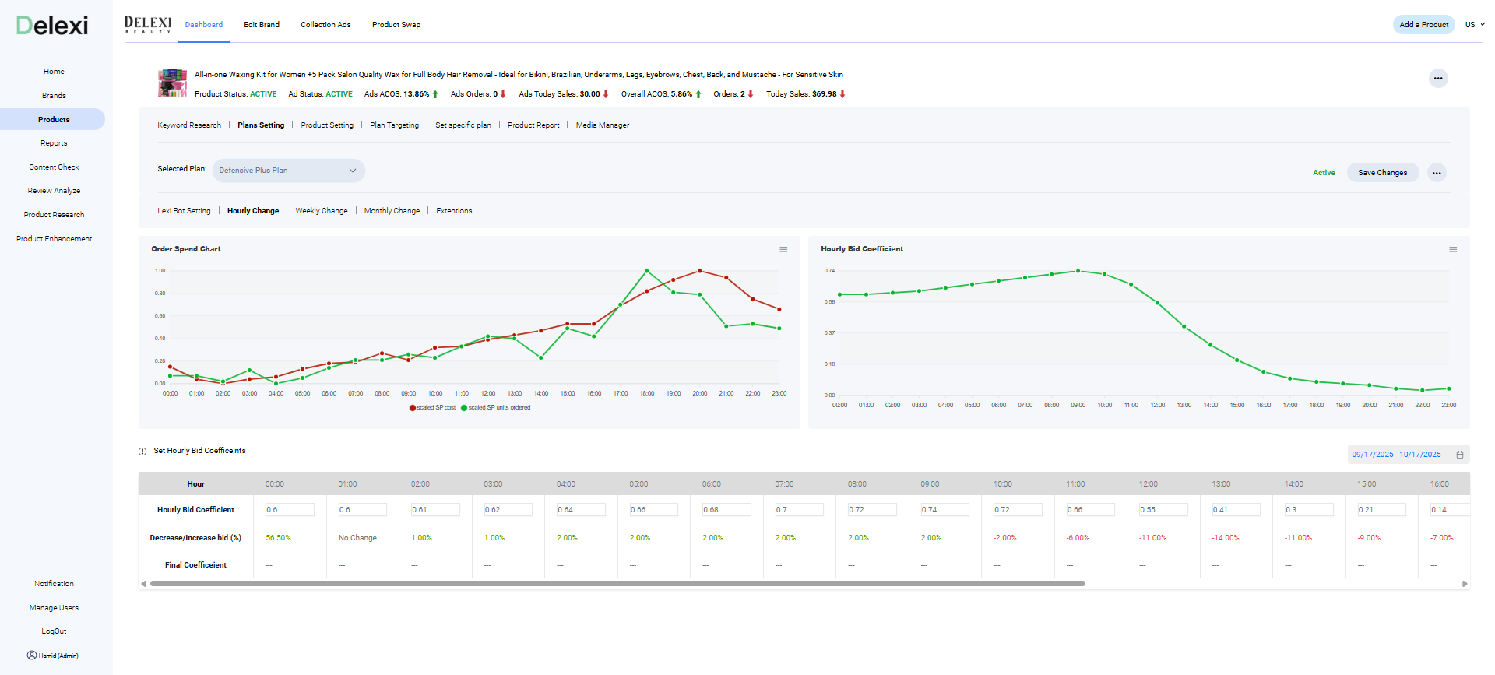
Task: Click the Delexi logo in sidebar
Action: pyautogui.click(x=52, y=26)
